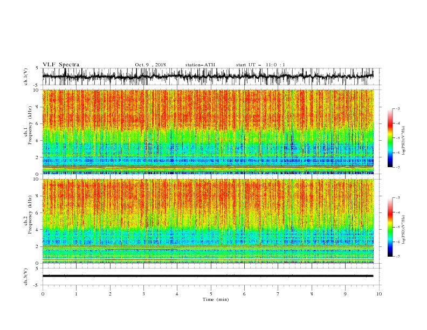Click the ch.3 flat voltage trace
This screenshot has width=427, height=330.
tap(208, 276)
